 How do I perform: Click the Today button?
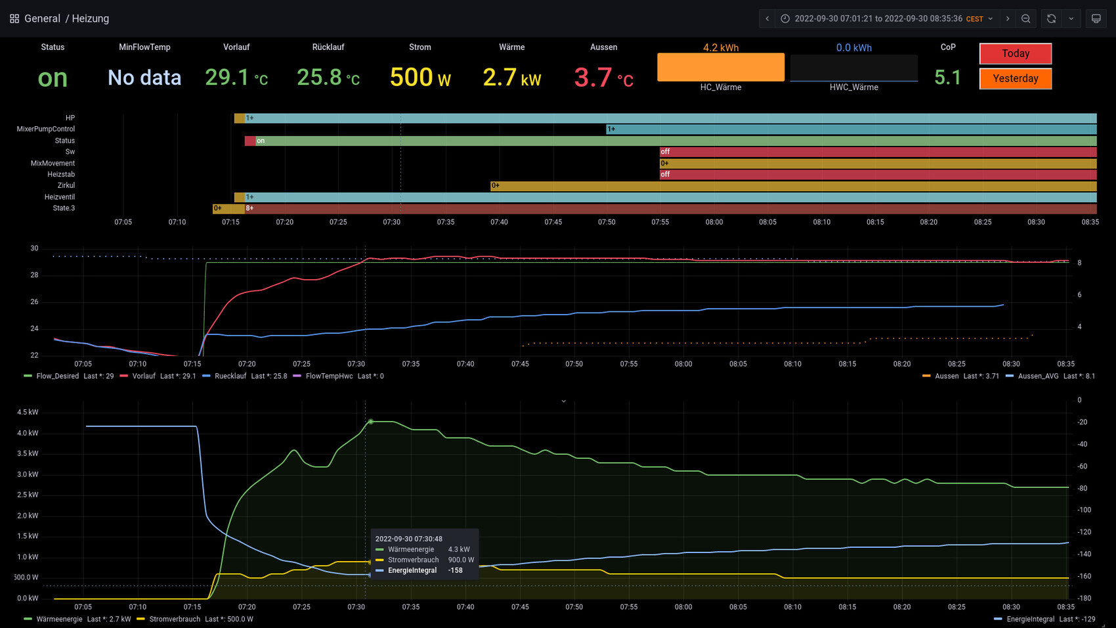click(x=1015, y=54)
